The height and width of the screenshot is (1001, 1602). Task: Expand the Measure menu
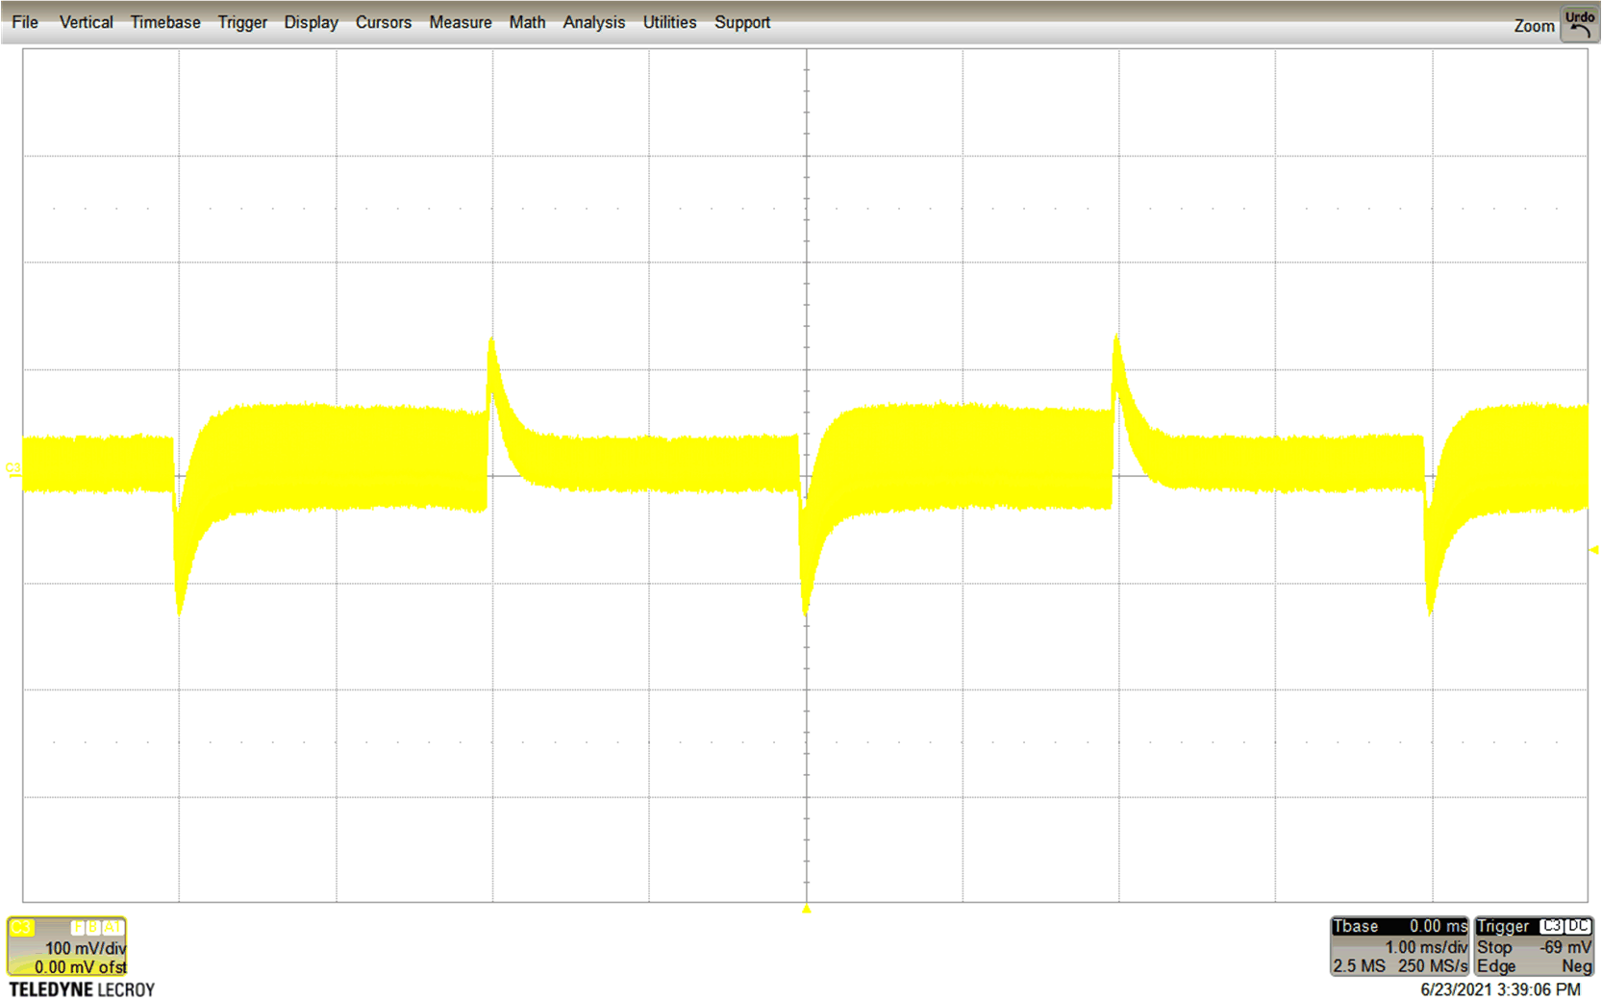tap(460, 22)
